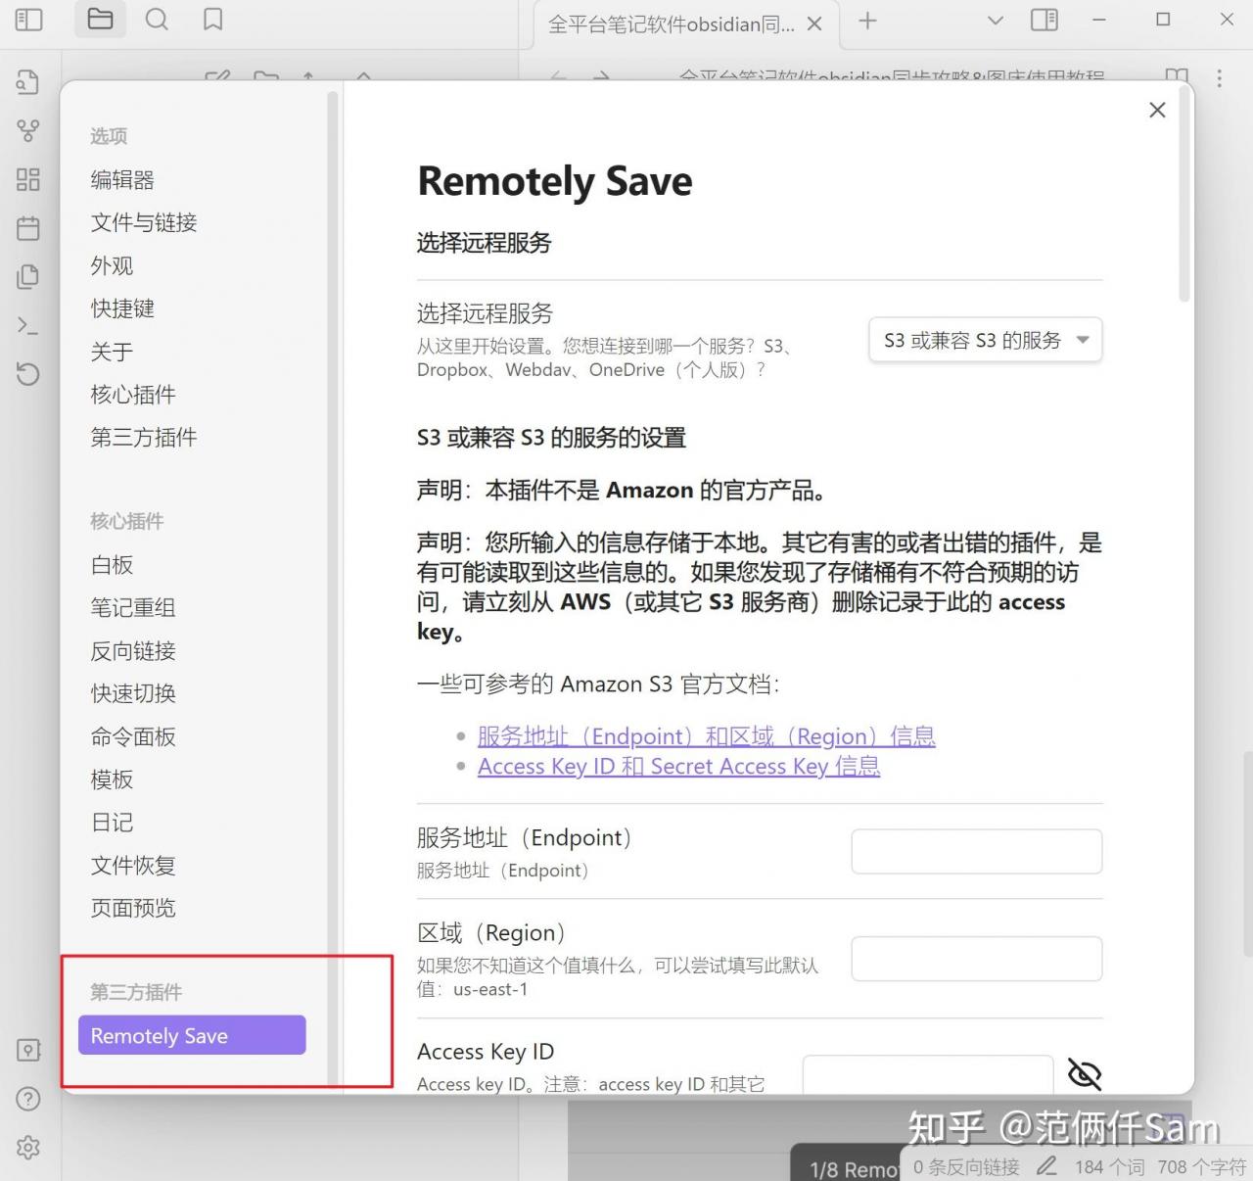Open the bookmarks icon
Image resolution: width=1253 pixels, height=1181 pixels.
[212, 19]
